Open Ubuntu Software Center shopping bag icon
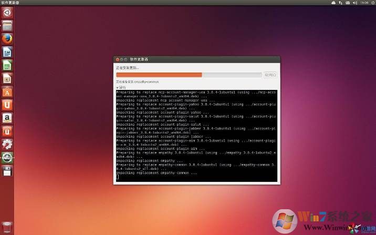Viewport: 376px width, 235px height. 7,91
